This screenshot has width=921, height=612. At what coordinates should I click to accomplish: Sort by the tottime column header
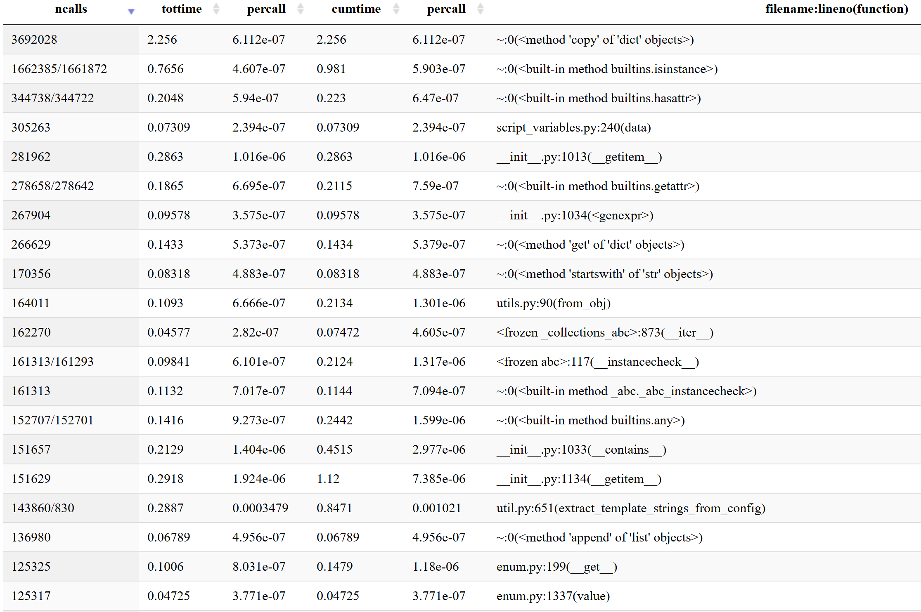click(x=182, y=9)
